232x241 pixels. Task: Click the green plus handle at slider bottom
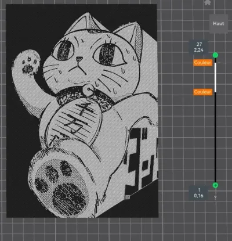[215, 185]
